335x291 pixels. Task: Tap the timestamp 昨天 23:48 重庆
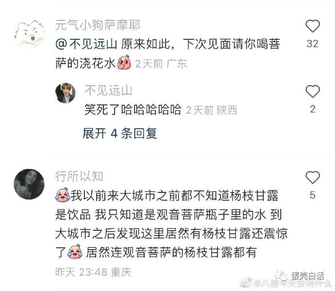tap(93, 272)
